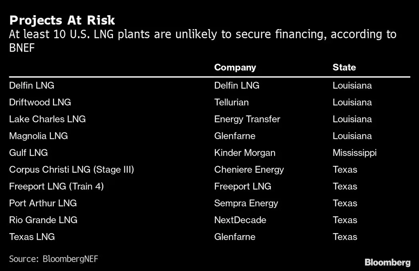
Task: Click the Source: BloombergNEF text
Action: (53, 259)
